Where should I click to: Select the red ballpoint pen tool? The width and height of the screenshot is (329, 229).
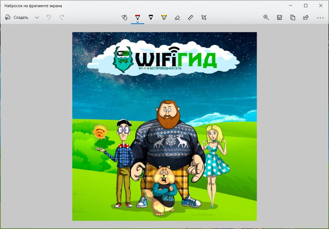coord(138,17)
